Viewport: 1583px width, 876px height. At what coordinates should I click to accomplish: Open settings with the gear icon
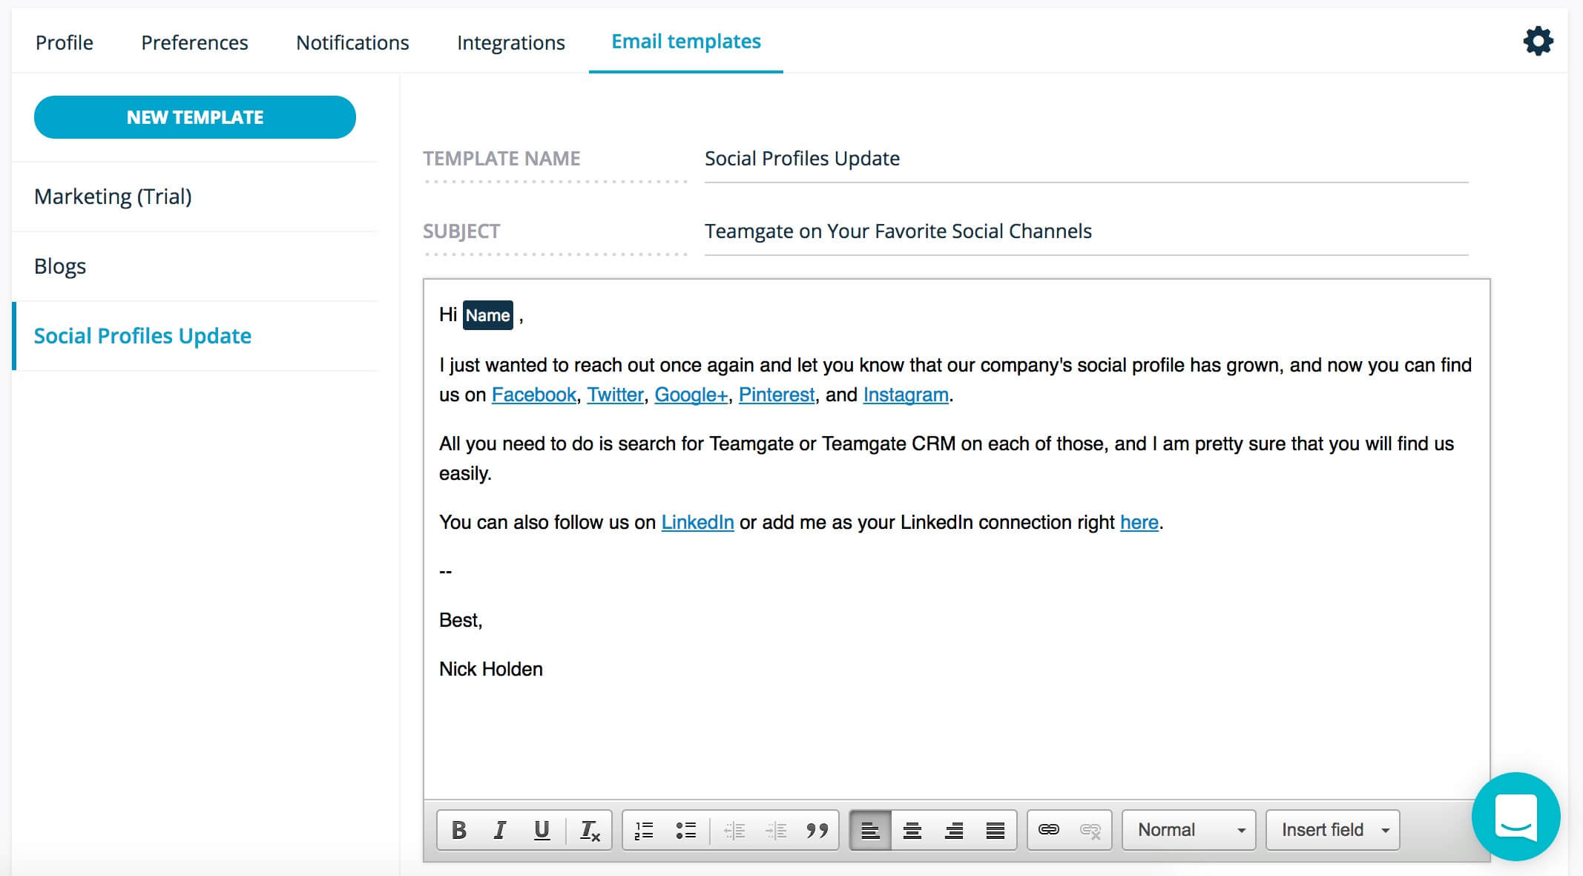click(1538, 41)
